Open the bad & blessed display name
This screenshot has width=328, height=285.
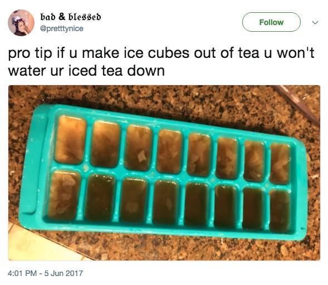(x=71, y=17)
